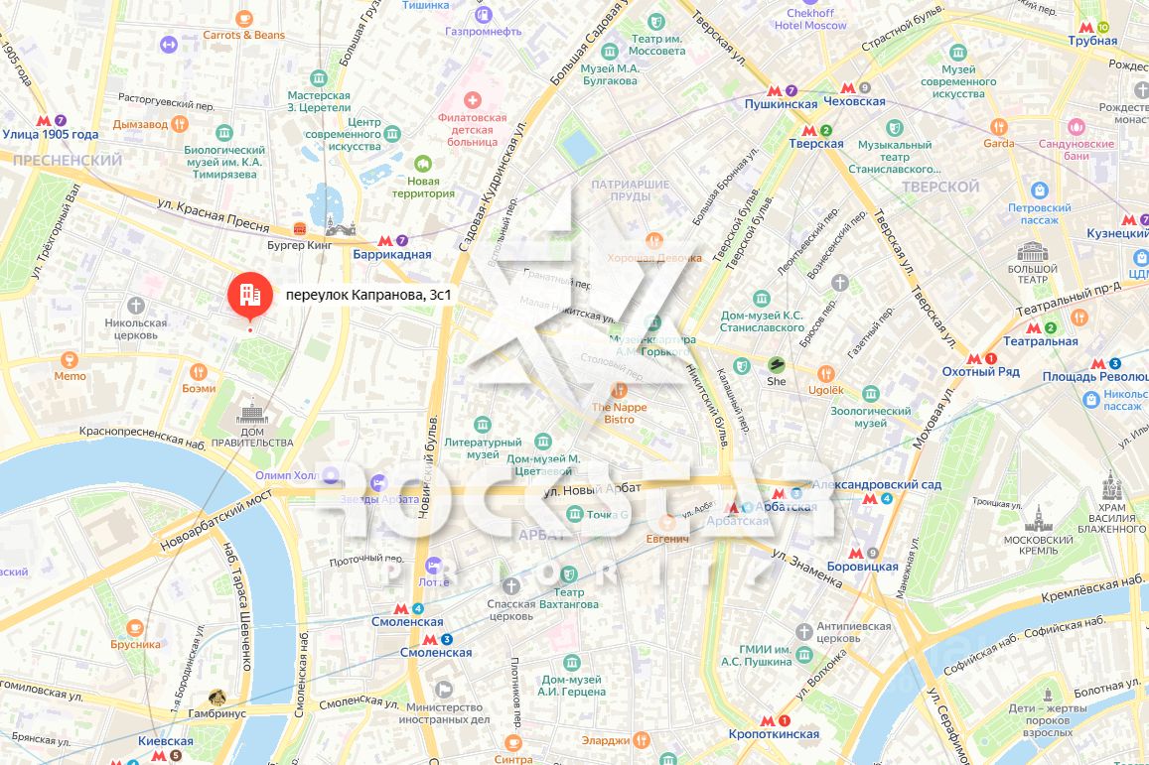Select the Петровский пассаж shopping icon

[1040, 191]
